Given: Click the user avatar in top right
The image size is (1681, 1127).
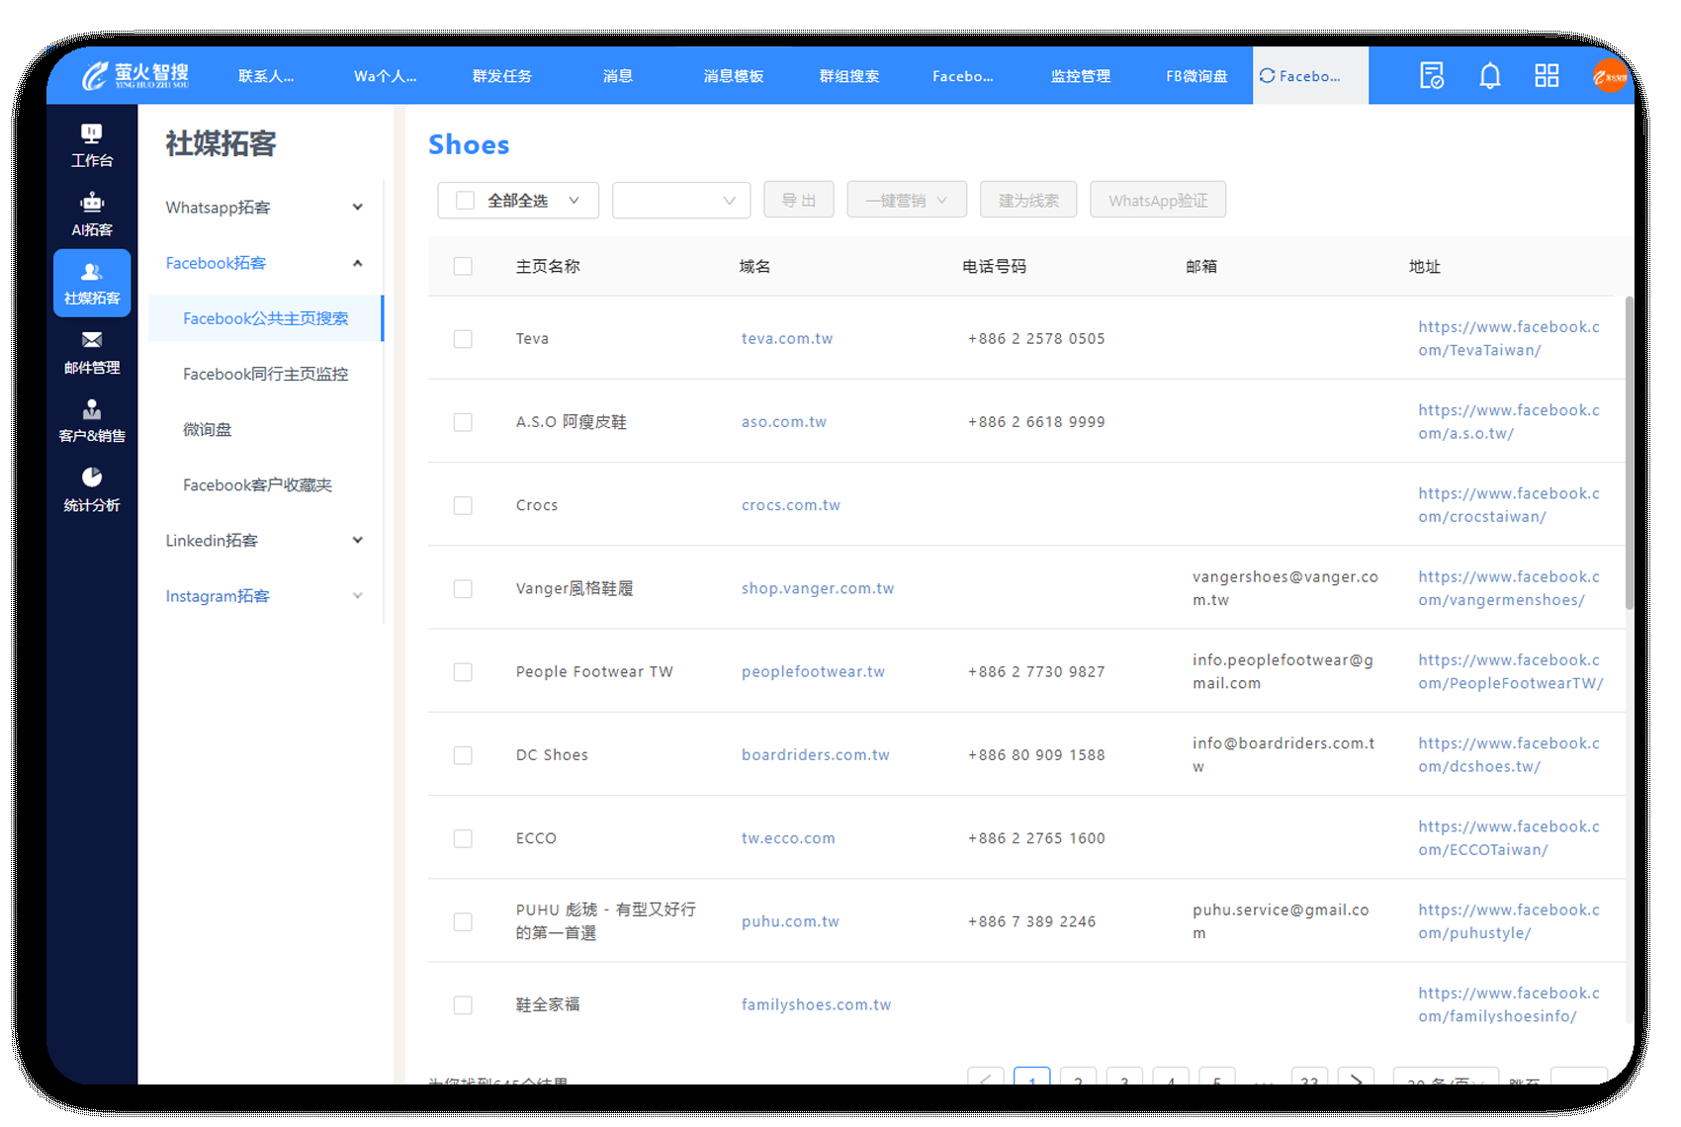Looking at the screenshot, I should [x=1609, y=76].
